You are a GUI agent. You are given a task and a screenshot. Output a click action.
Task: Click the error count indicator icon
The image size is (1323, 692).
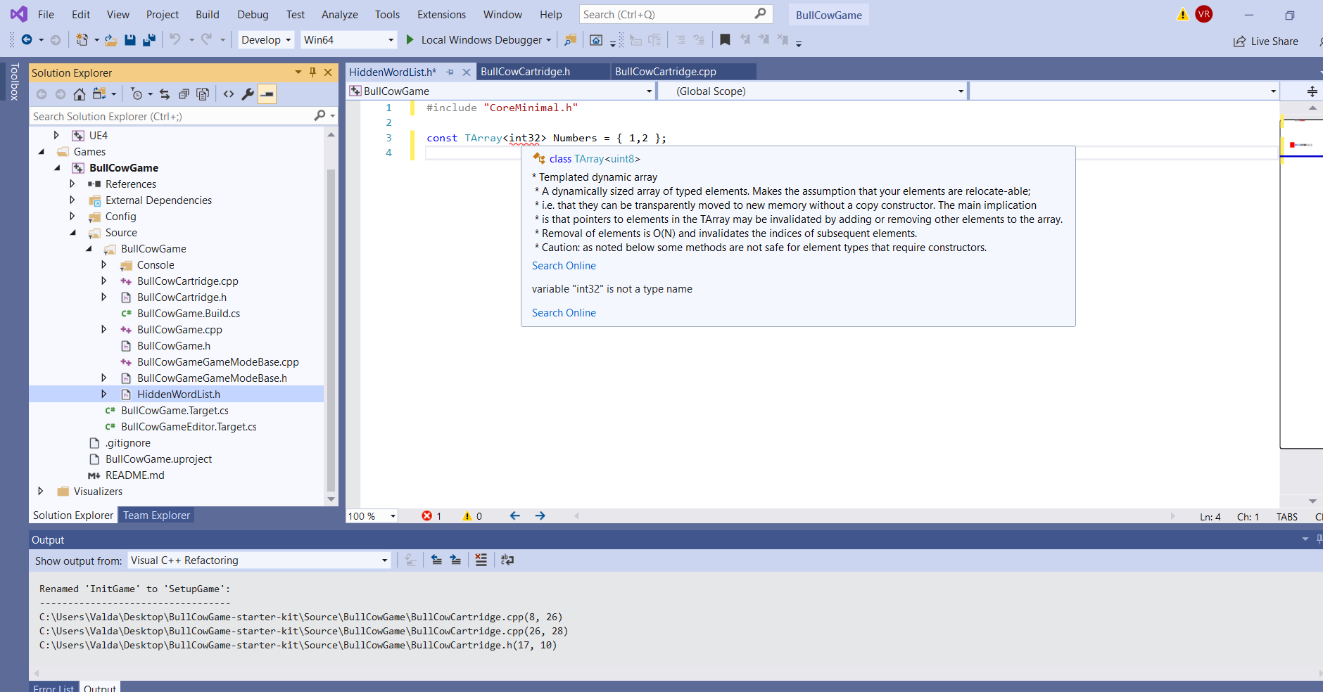tap(427, 516)
